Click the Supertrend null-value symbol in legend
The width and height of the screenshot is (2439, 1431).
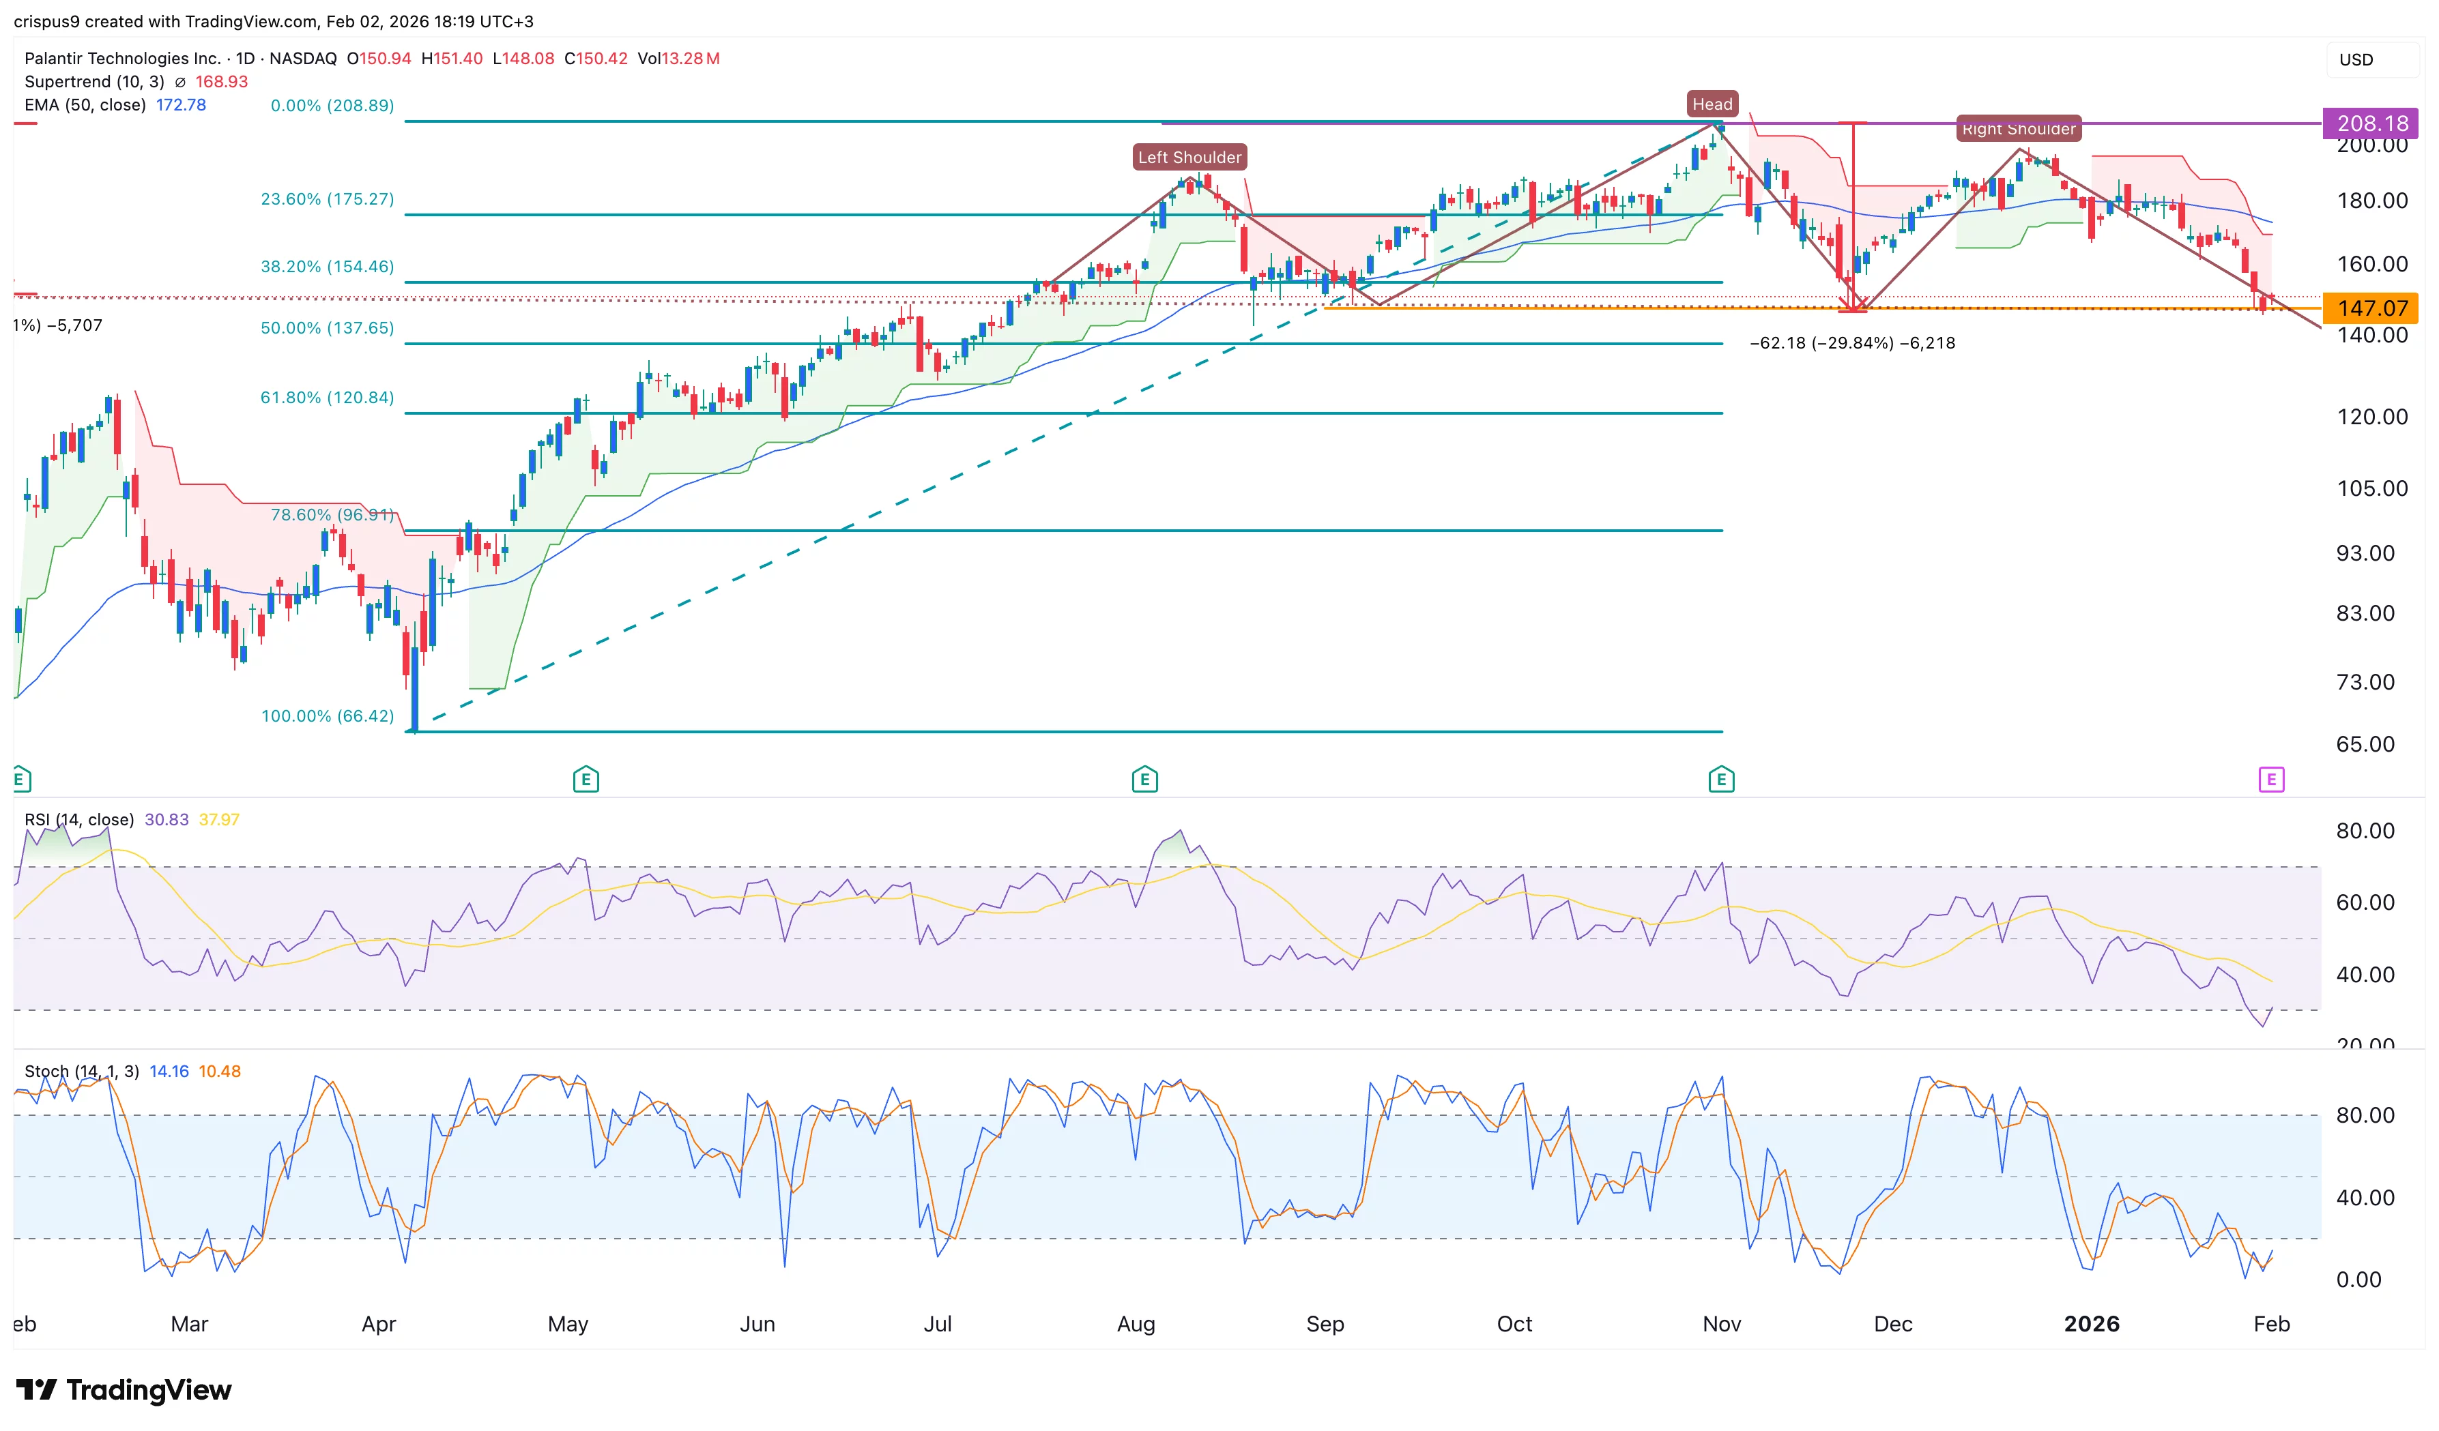point(180,83)
